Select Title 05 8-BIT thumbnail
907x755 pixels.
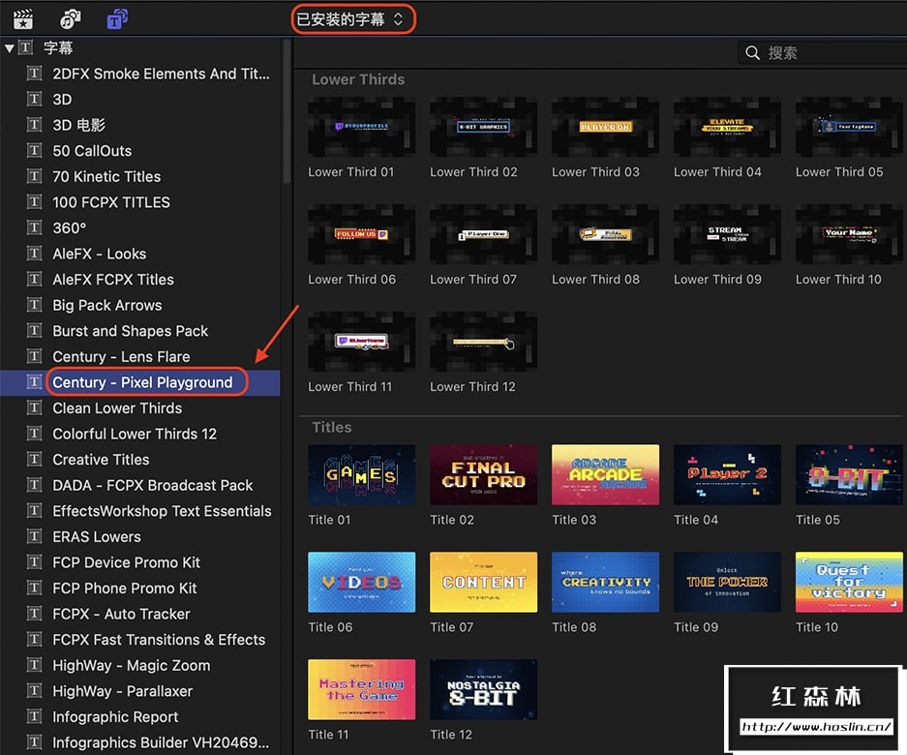coord(849,474)
